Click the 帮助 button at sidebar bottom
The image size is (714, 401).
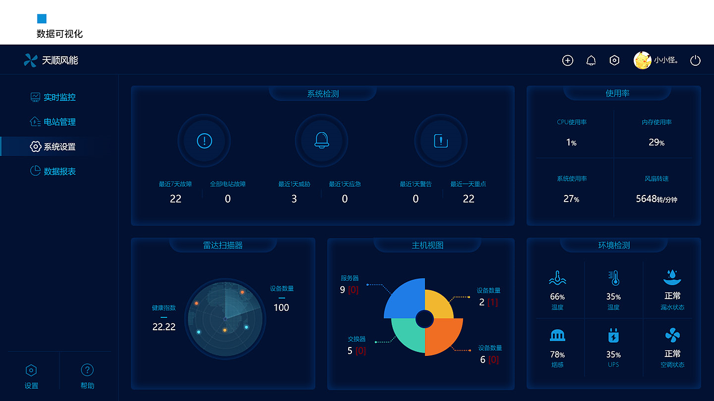(x=87, y=376)
